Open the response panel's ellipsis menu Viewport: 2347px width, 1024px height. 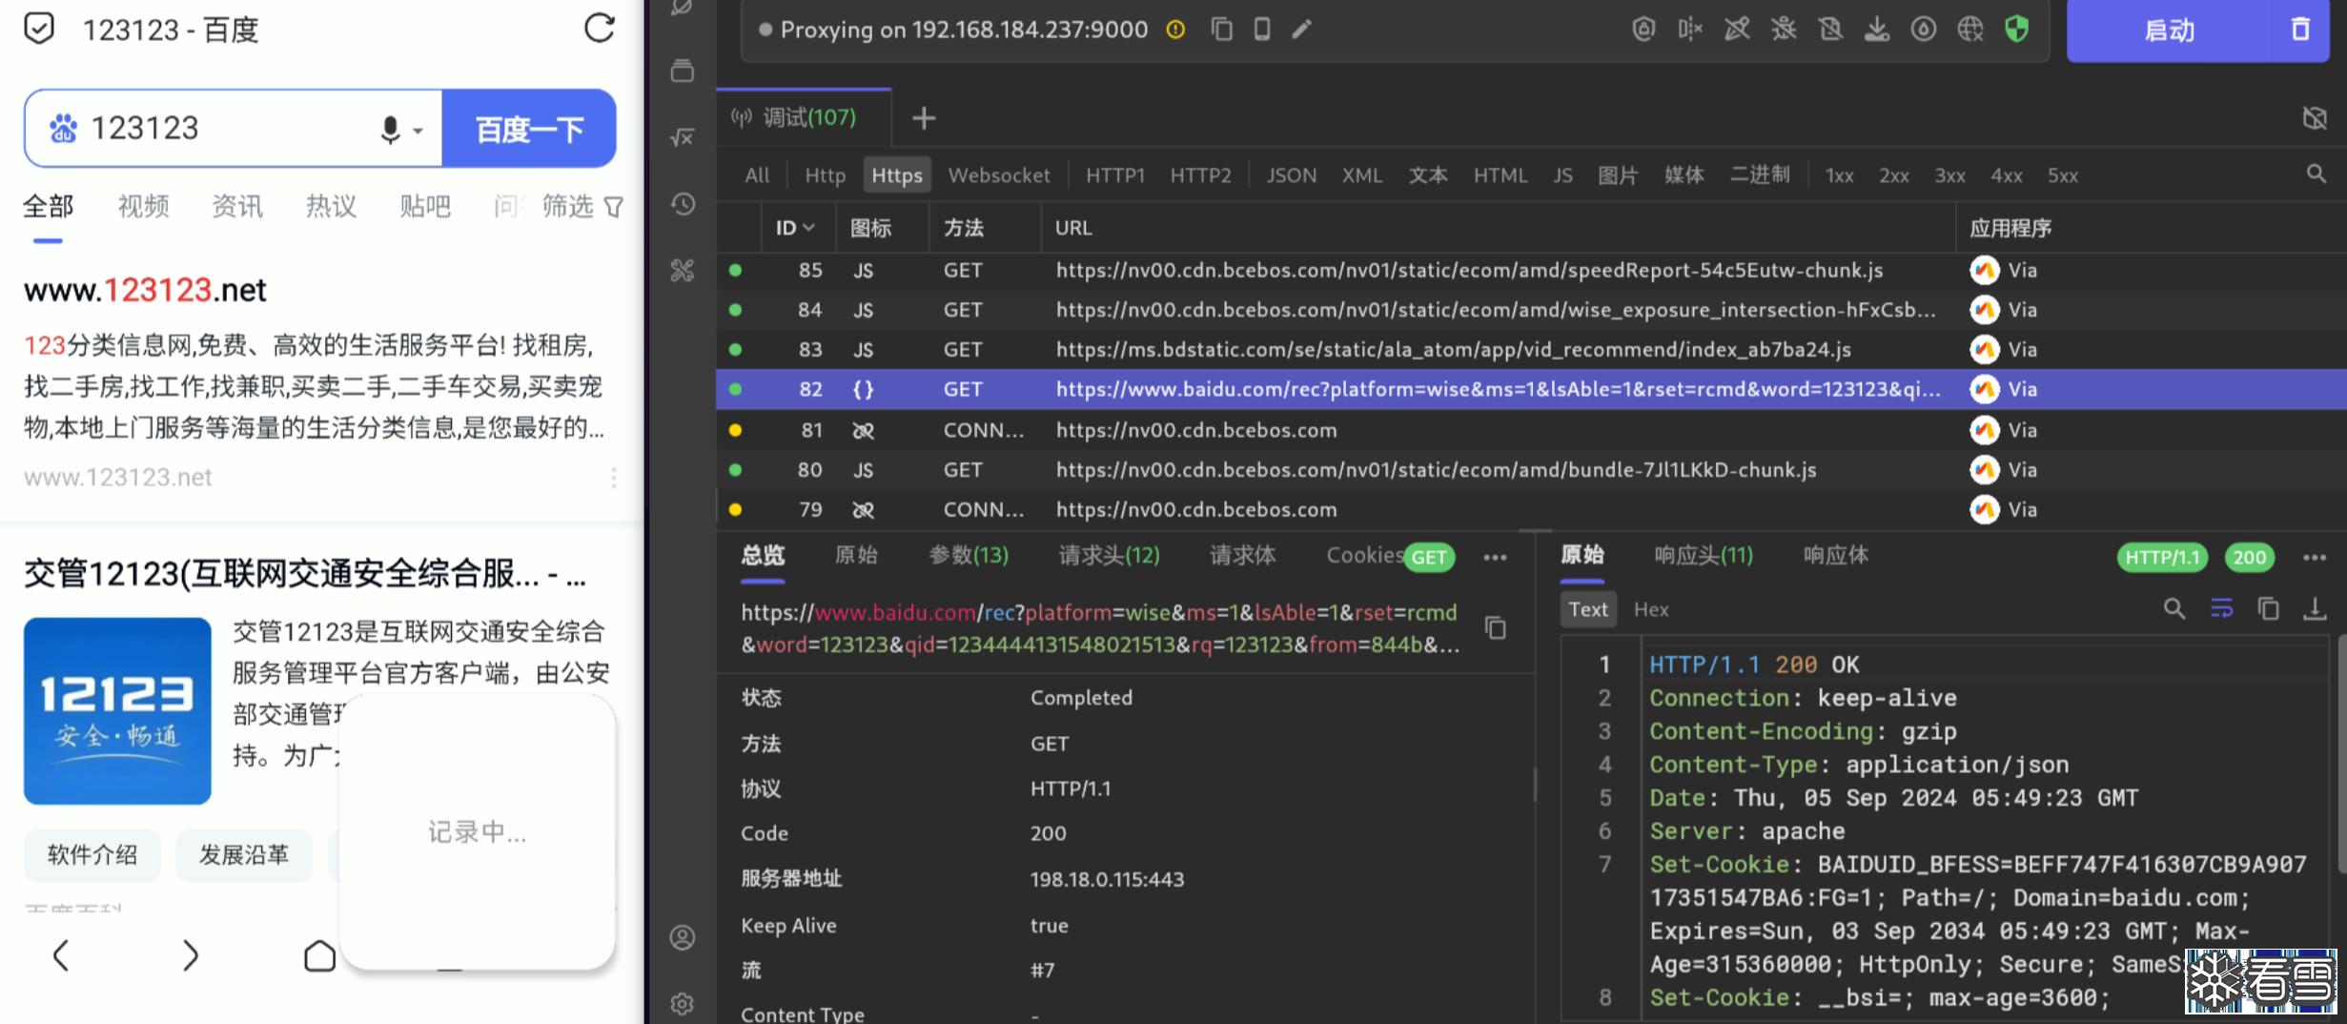[2315, 558]
